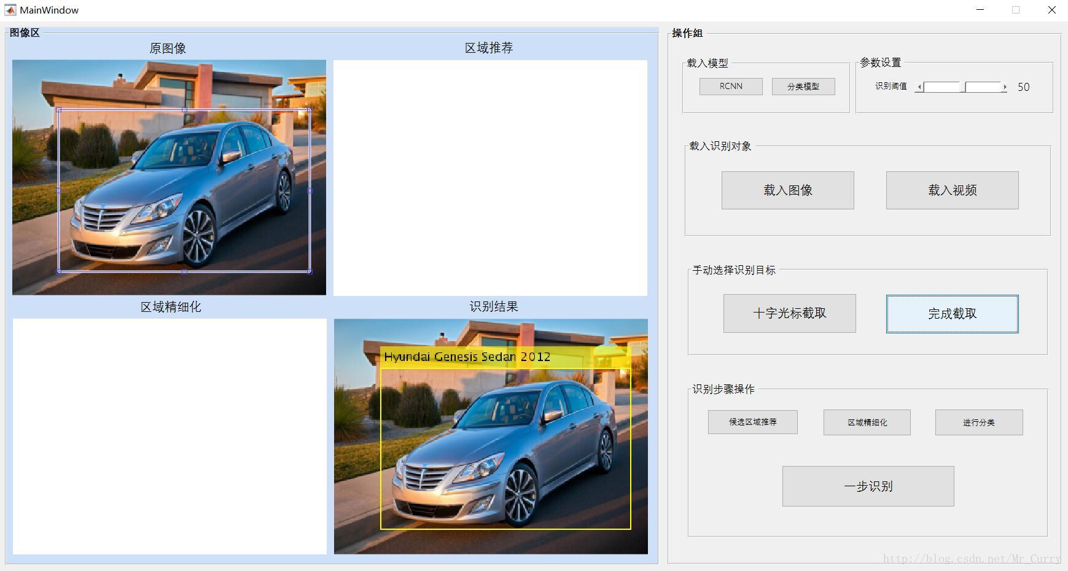Click bottom-left handle of selection rectangle
This screenshot has width=1068, height=571.
pyautogui.click(x=59, y=271)
